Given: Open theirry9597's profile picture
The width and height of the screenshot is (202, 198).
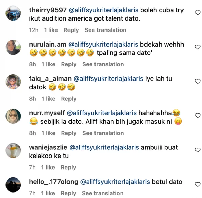Looking at the screenshot, I should [x=13, y=13].
